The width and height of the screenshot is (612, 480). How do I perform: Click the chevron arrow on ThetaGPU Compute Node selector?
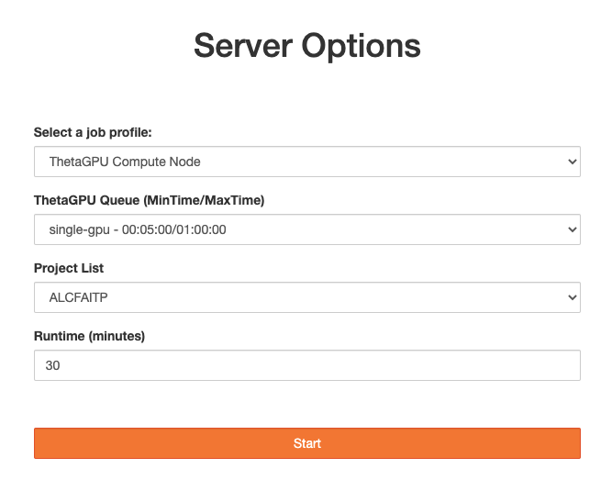[573, 162]
